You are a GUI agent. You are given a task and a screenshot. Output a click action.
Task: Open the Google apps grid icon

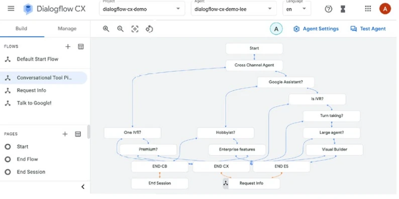(368, 9)
